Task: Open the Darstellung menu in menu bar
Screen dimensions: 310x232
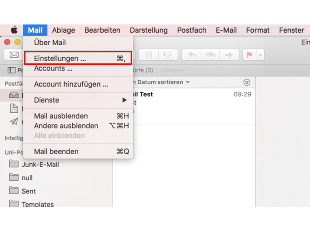Action: (149, 30)
